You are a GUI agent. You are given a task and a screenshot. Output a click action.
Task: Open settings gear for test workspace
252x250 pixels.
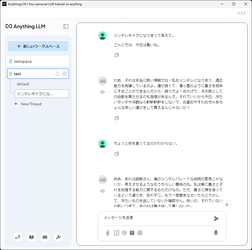point(64,74)
